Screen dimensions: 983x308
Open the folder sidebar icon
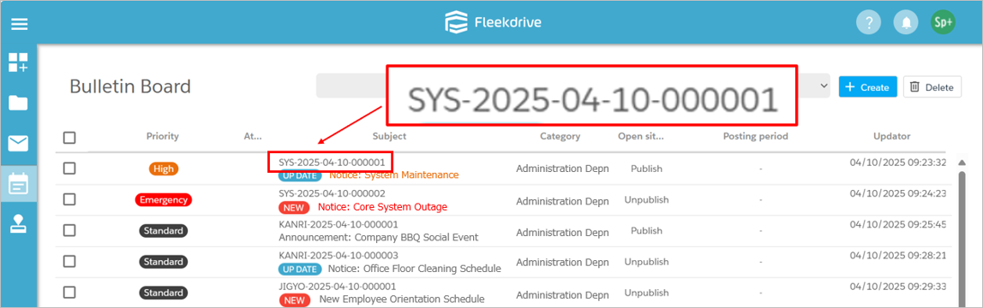(x=17, y=104)
